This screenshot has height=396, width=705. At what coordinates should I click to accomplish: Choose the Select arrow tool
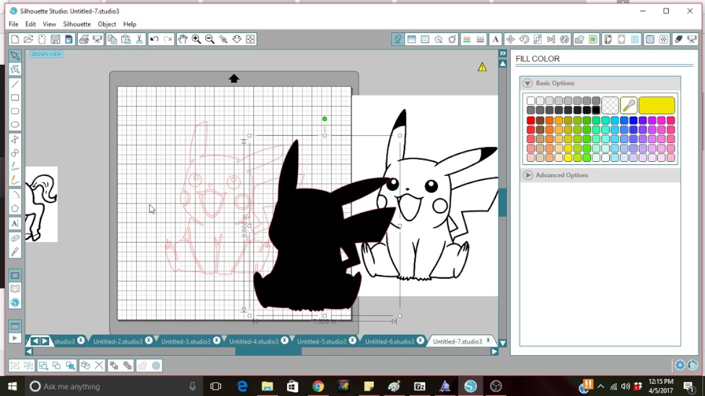click(15, 56)
